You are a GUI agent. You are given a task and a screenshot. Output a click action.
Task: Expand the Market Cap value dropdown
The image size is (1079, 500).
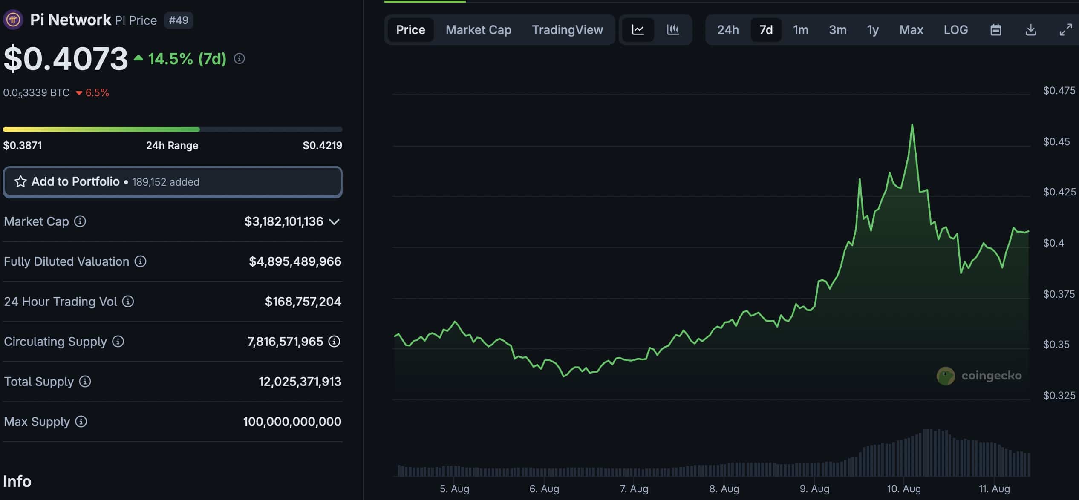point(335,221)
